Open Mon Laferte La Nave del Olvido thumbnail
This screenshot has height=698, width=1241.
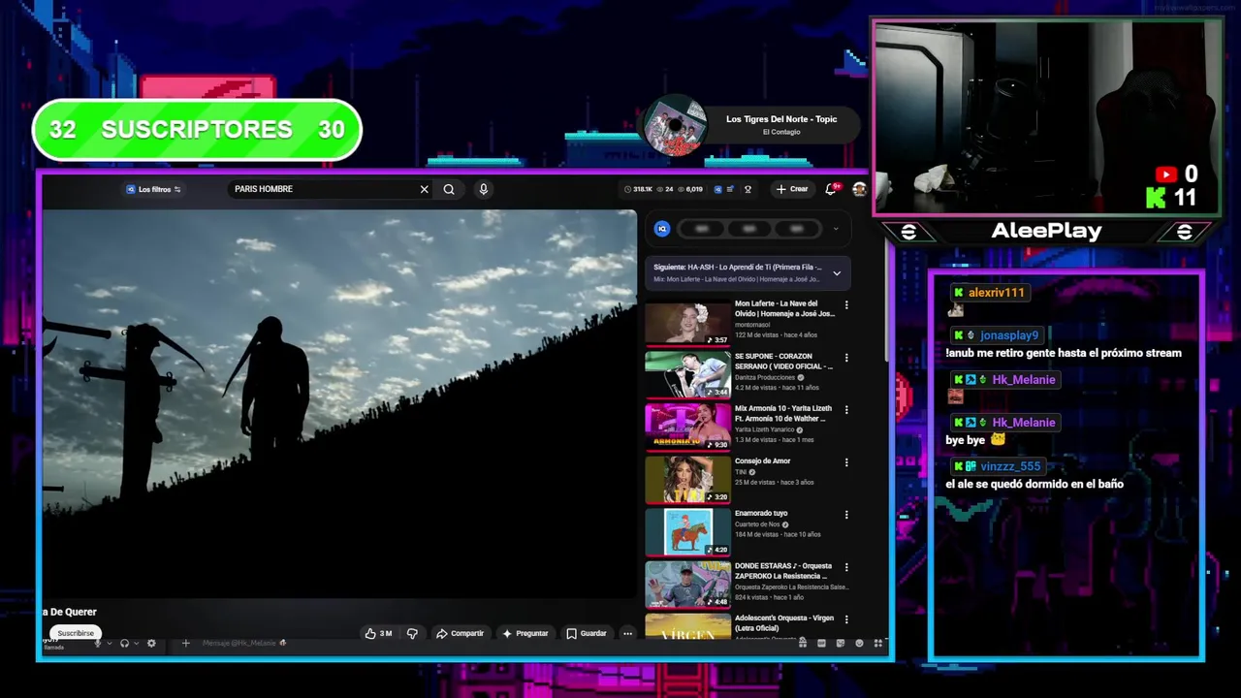point(687,323)
